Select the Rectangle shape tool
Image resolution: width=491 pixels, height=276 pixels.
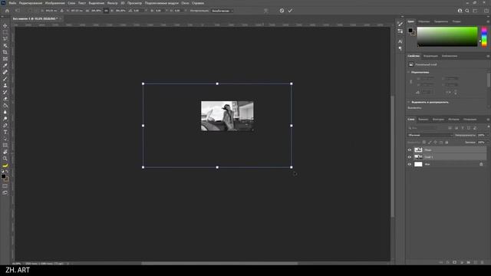[x=5, y=145]
